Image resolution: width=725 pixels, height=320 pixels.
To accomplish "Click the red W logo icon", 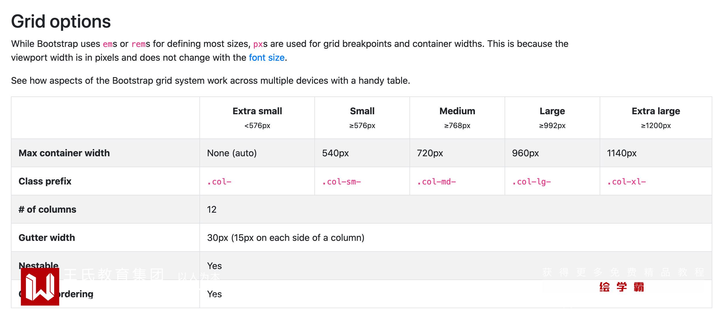I will tap(40, 287).
